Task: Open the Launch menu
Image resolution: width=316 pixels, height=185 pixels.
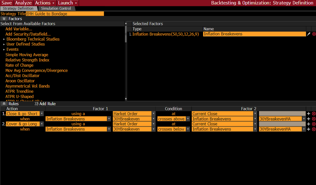Action: point(65,3)
